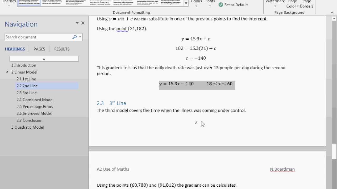This screenshot has height=189, width=337.
Task: Click N.Boardman in page header
Action: (x=282, y=169)
